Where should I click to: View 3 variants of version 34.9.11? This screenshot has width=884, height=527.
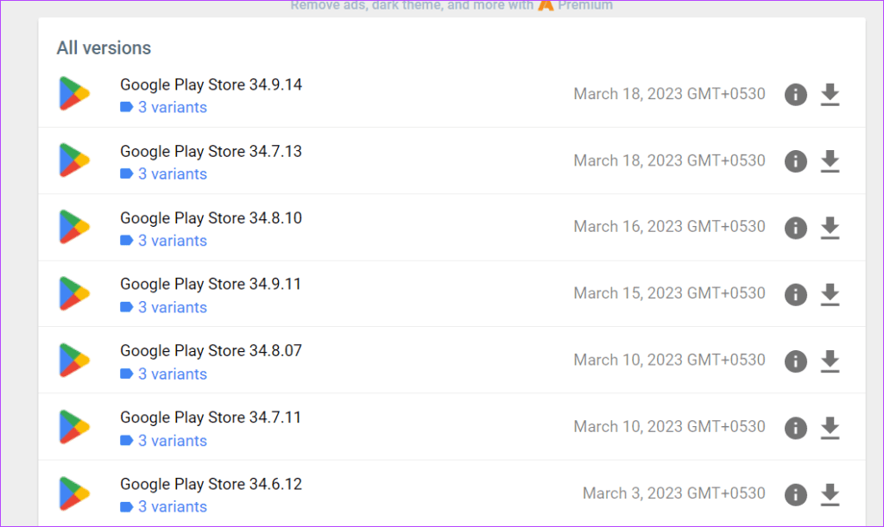tap(163, 307)
